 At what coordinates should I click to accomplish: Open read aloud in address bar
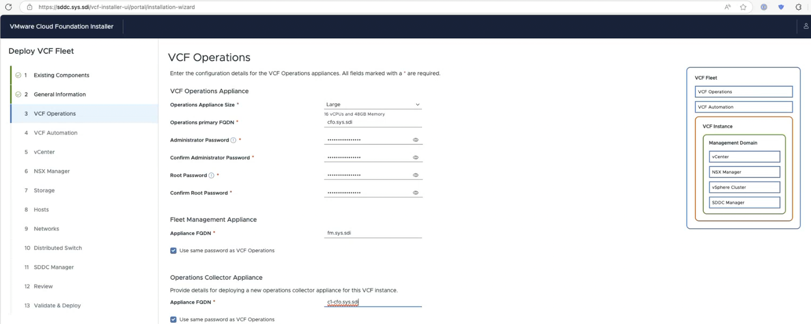(x=727, y=7)
